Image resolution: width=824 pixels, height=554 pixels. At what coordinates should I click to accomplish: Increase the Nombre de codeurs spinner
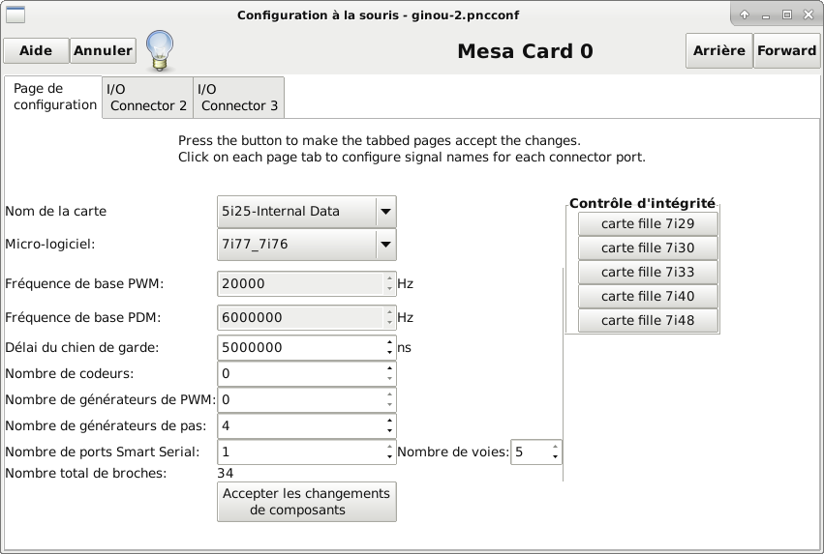[x=389, y=368]
